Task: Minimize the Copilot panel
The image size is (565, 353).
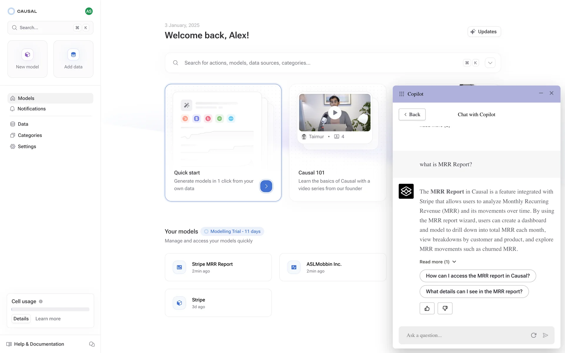Action: (541, 93)
